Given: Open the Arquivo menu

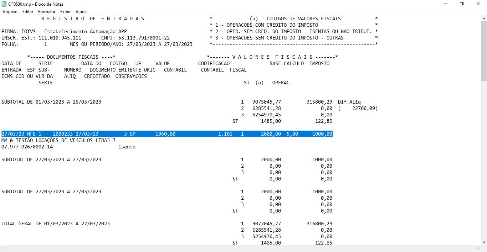Looking at the screenshot, I should point(10,12).
